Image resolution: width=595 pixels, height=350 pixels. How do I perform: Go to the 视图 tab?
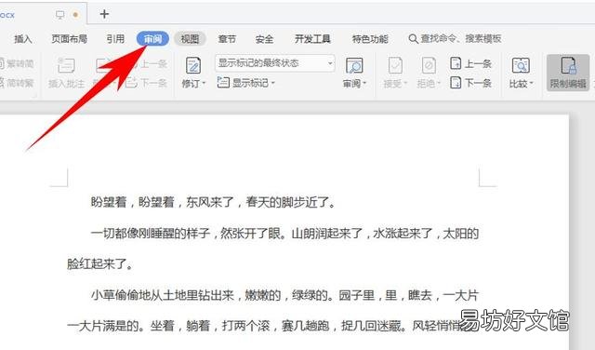pos(190,39)
